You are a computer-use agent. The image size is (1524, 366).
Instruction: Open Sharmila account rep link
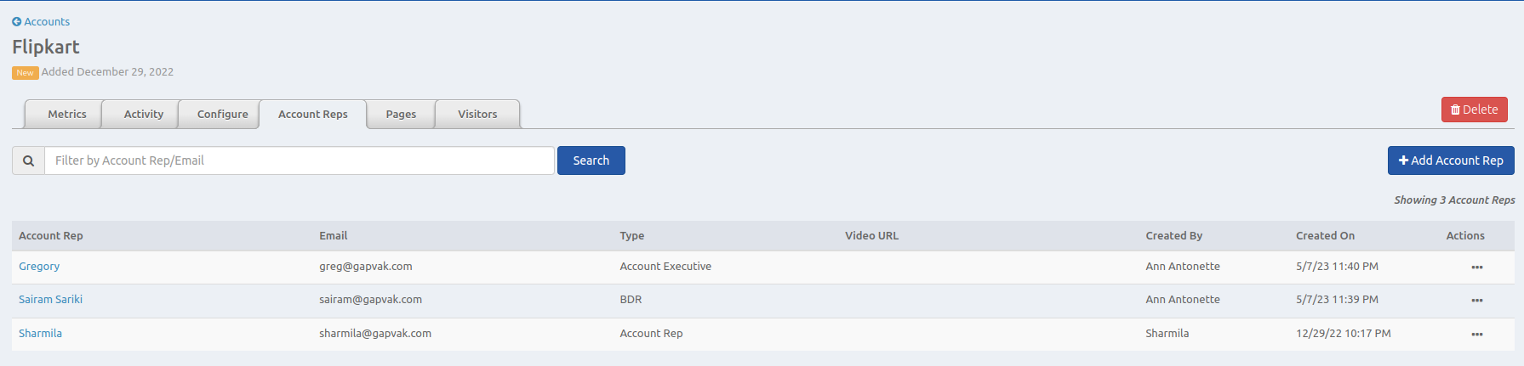pyautogui.click(x=40, y=334)
